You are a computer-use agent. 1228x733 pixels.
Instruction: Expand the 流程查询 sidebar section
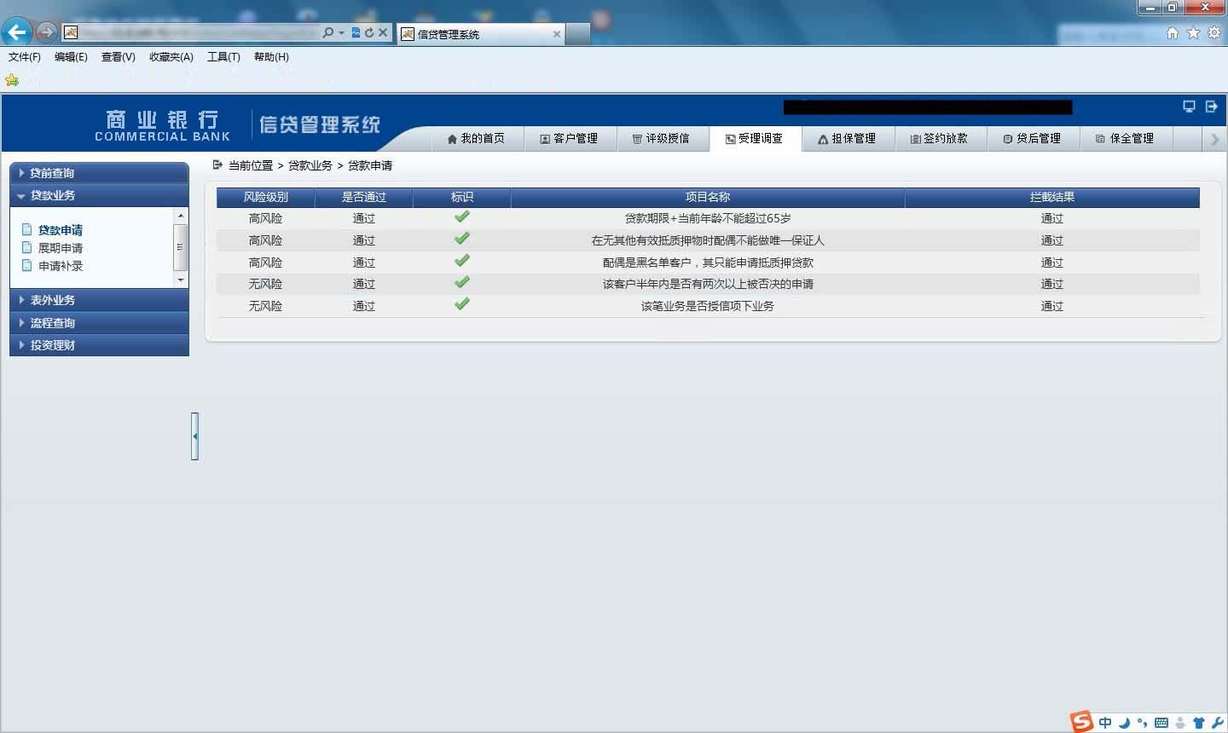click(99, 323)
